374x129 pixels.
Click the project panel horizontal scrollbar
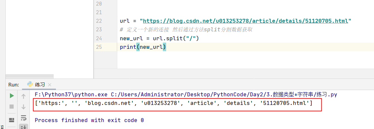click(29, 76)
